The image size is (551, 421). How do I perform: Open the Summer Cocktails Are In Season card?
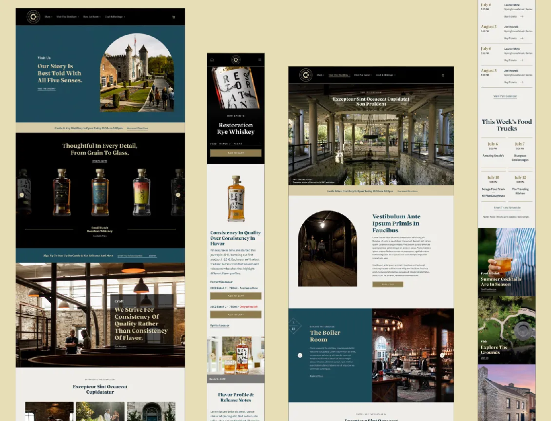[x=507, y=262]
